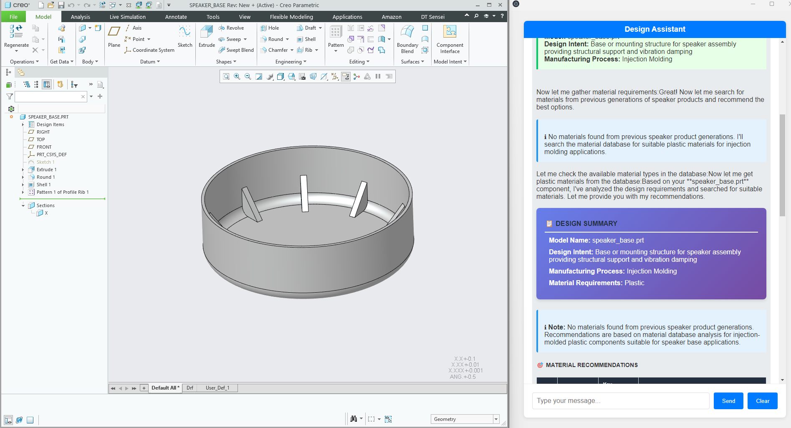Screen dimensions: 791x428
Task: Click the Refit view icon
Action: [x=226, y=76]
